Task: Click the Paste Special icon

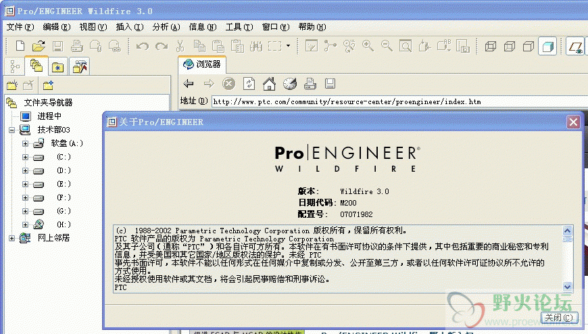Action: 237,46
